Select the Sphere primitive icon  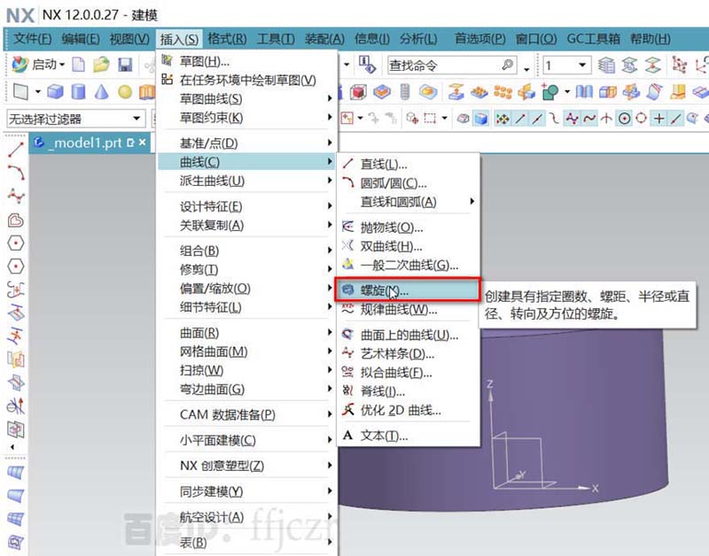(x=124, y=91)
